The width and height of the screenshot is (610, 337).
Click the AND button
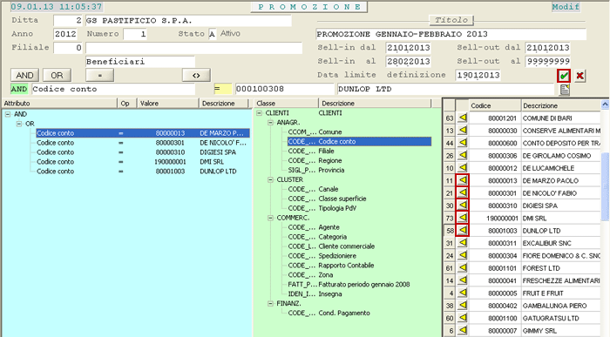pos(24,75)
